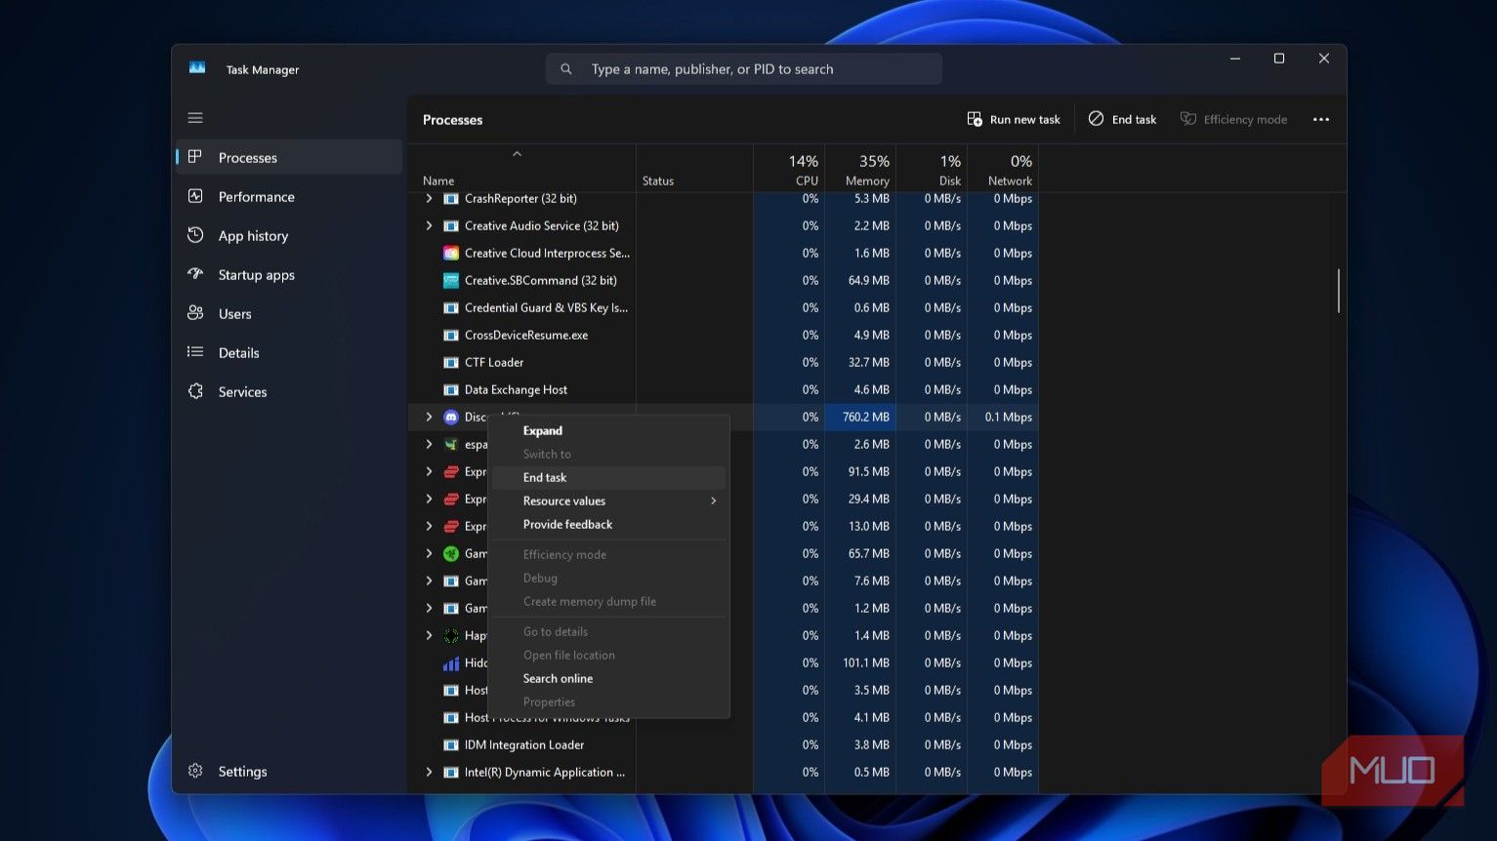Image resolution: width=1497 pixels, height=841 pixels.
Task: Click the Data Exchange Host icon
Action: 451,389
